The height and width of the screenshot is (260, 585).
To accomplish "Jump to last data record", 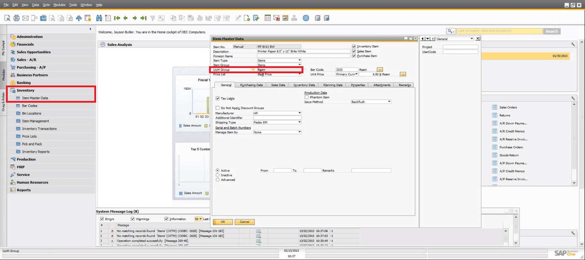I will point(143,18).
